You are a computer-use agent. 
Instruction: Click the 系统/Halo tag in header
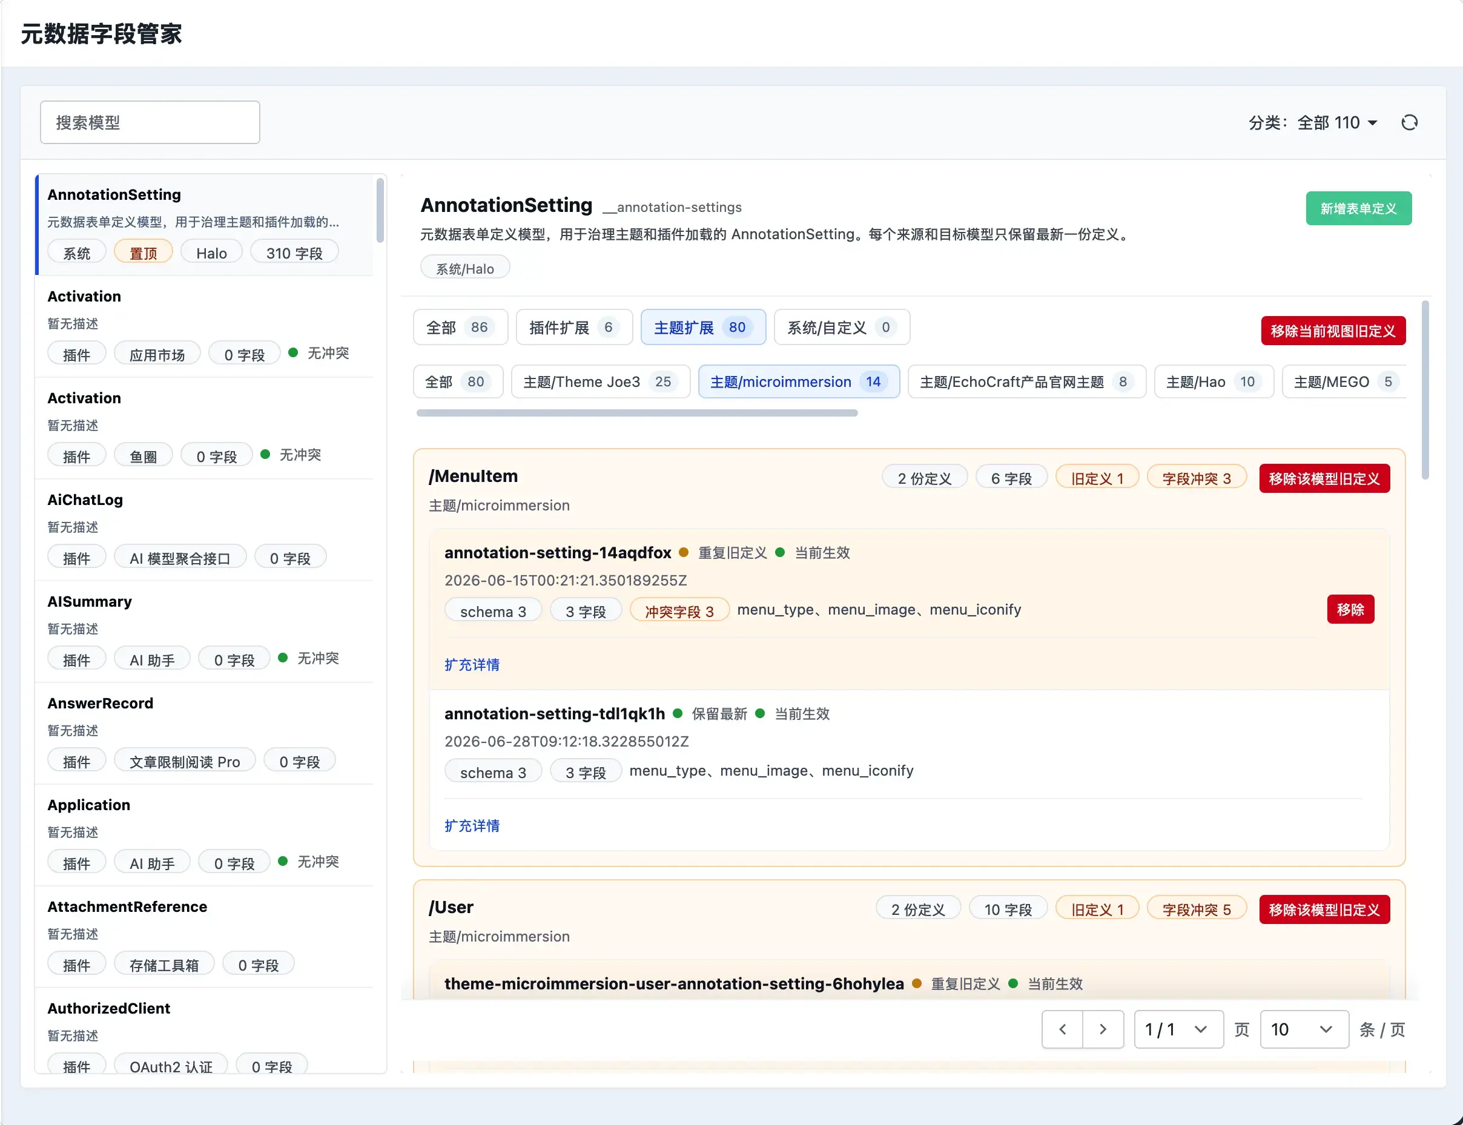(x=465, y=268)
